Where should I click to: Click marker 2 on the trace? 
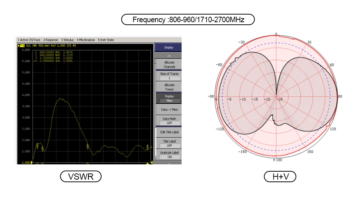tap(42, 149)
